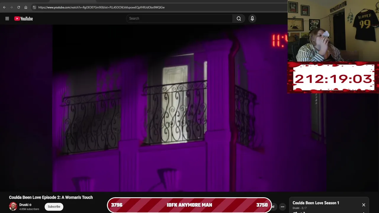The image size is (379, 213).
Task: Click the IDFK ANYMORE MAN goal bar
Action: (x=189, y=205)
